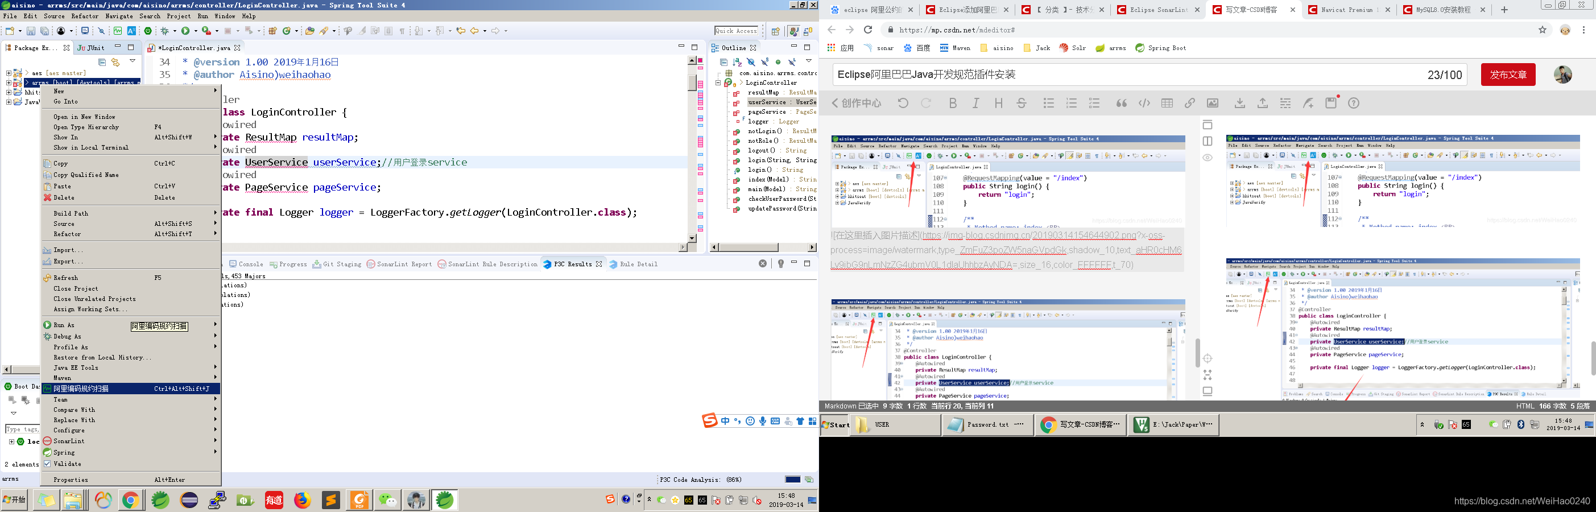
Task: Toggle Hide Local Types in Outline
Action: pyautogui.click(x=792, y=62)
